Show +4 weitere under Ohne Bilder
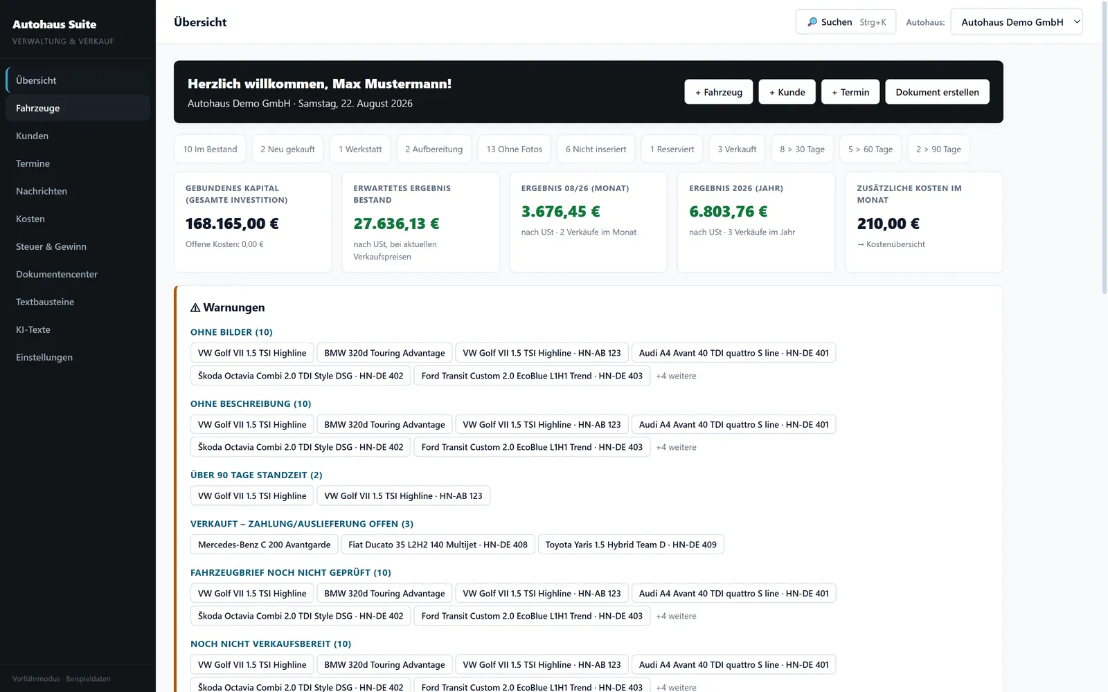Screen dimensions: 1108x692 click(x=676, y=376)
